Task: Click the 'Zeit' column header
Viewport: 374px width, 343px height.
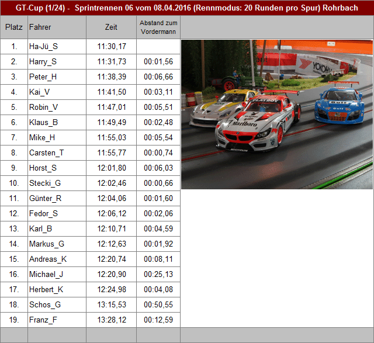Action: pos(111,27)
